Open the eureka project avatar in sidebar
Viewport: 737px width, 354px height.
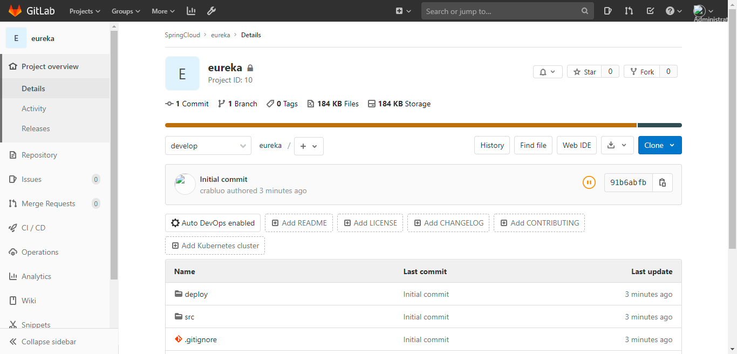tap(16, 38)
